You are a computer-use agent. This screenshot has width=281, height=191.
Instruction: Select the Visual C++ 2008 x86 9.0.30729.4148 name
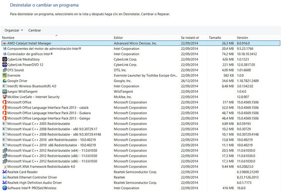click(x=54, y=134)
